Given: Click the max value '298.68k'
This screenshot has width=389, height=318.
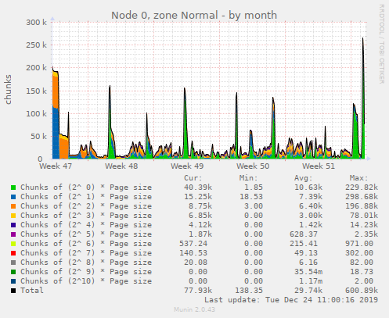Looking at the screenshot, I should click(362, 197).
